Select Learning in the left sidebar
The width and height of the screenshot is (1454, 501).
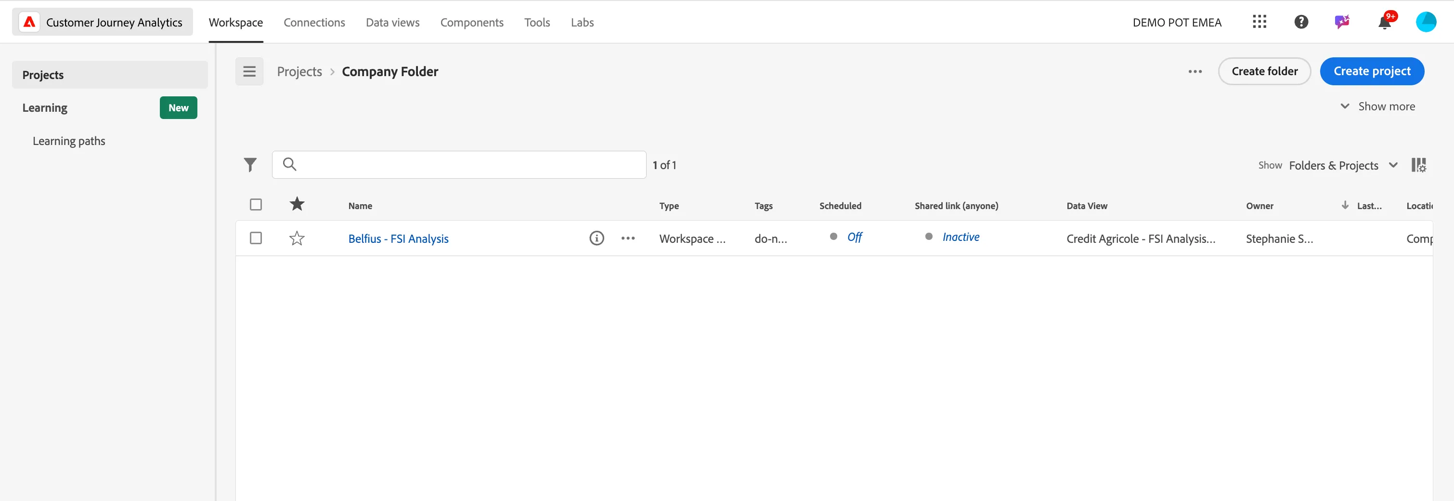[x=45, y=108]
